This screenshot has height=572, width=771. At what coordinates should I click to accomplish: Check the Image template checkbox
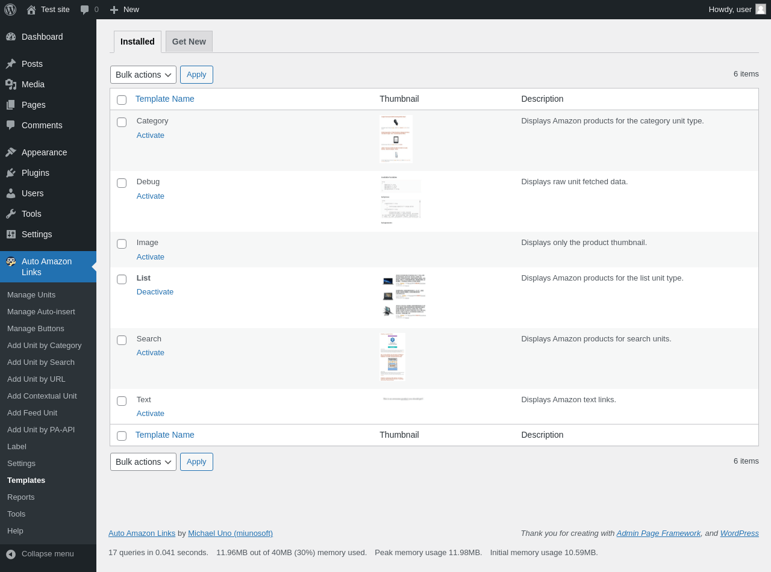pyautogui.click(x=122, y=244)
